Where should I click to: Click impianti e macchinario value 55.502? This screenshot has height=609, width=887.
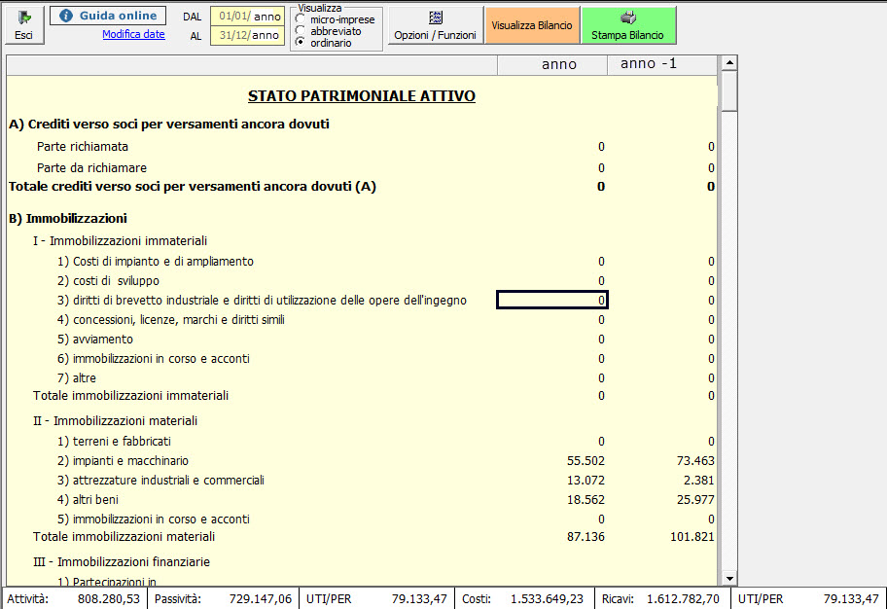(585, 461)
